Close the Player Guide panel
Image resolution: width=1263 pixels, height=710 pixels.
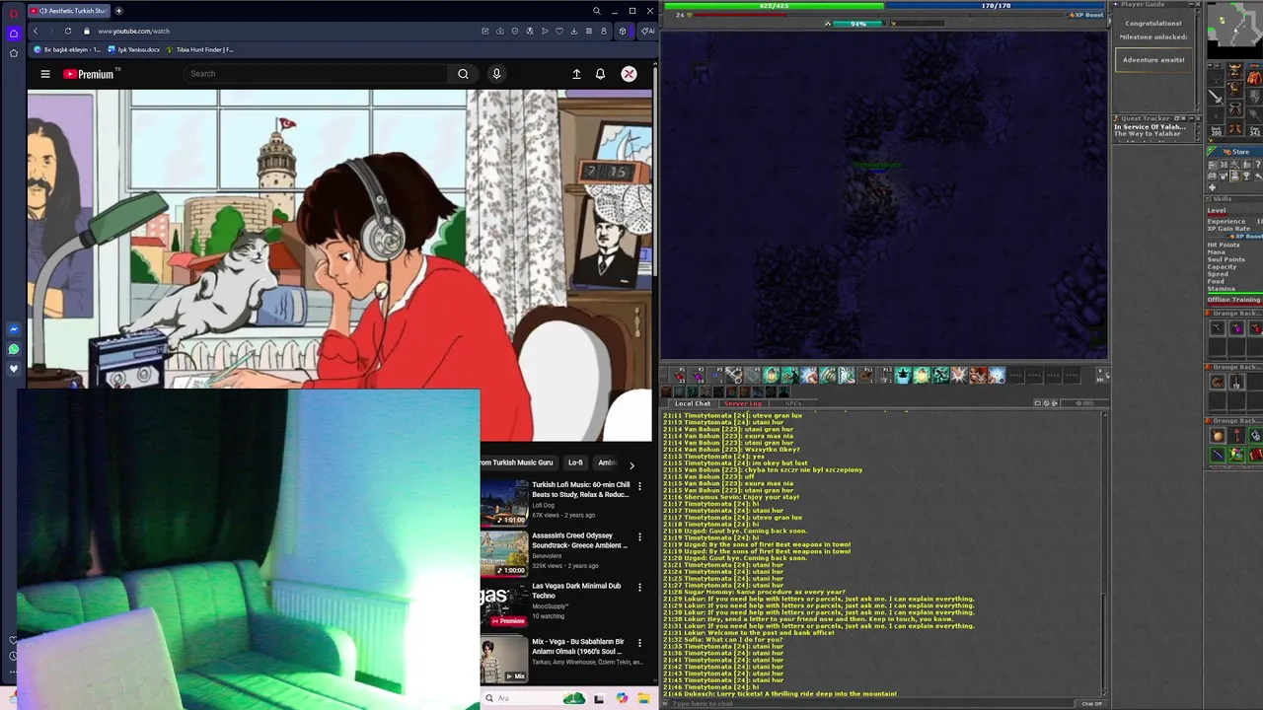[x=1198, y=5]
